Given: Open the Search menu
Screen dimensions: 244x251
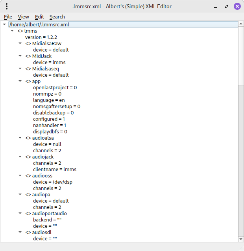Looking at the screenshot, I should [57, 17].
